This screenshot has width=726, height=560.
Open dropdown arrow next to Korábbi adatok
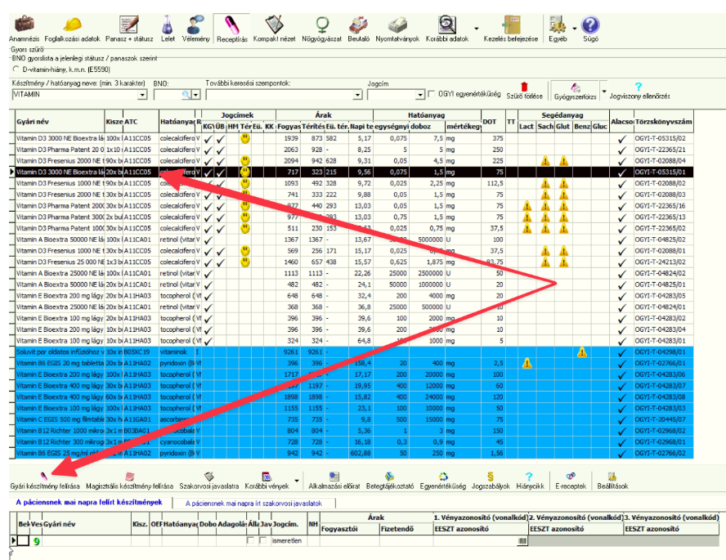pos(476,29)
